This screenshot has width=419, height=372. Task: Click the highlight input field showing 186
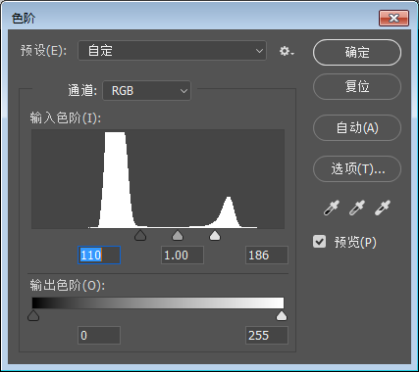tap(267, 255)
